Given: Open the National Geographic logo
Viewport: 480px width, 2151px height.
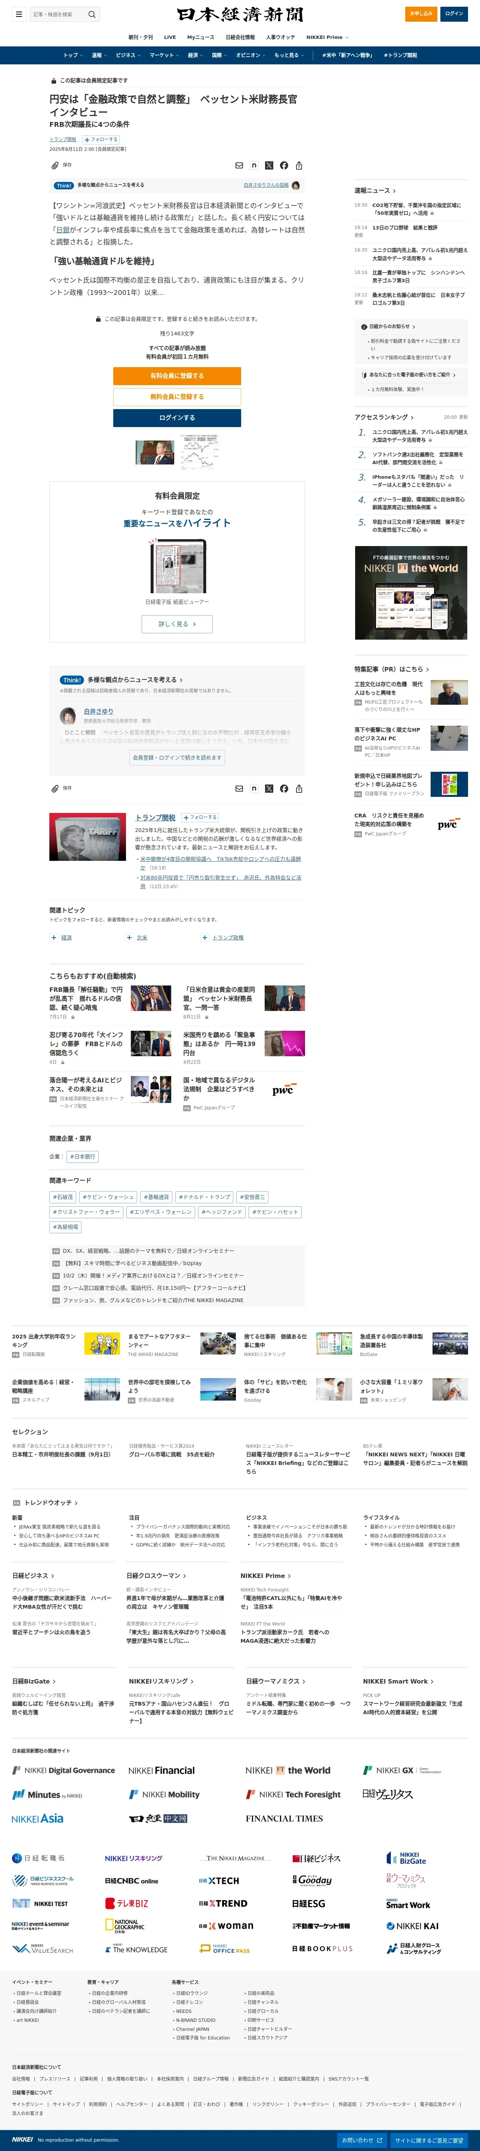Looking at the screenshot, I should coord(125,1926).
